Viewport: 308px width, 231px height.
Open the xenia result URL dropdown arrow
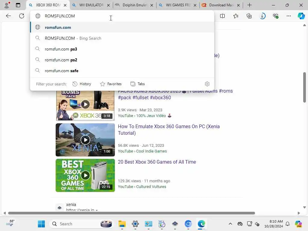click(x=97, y=210)
